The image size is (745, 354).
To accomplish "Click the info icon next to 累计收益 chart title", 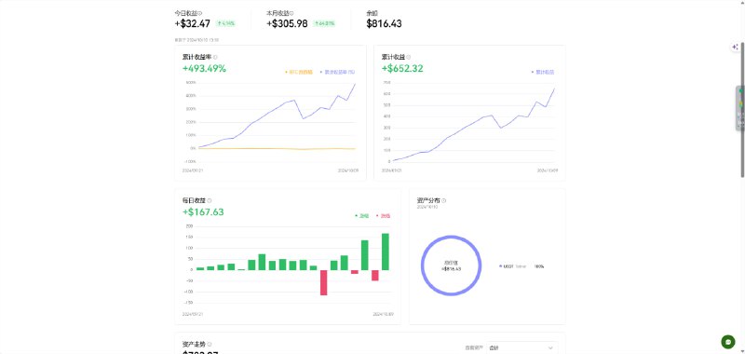I will 409,57.
